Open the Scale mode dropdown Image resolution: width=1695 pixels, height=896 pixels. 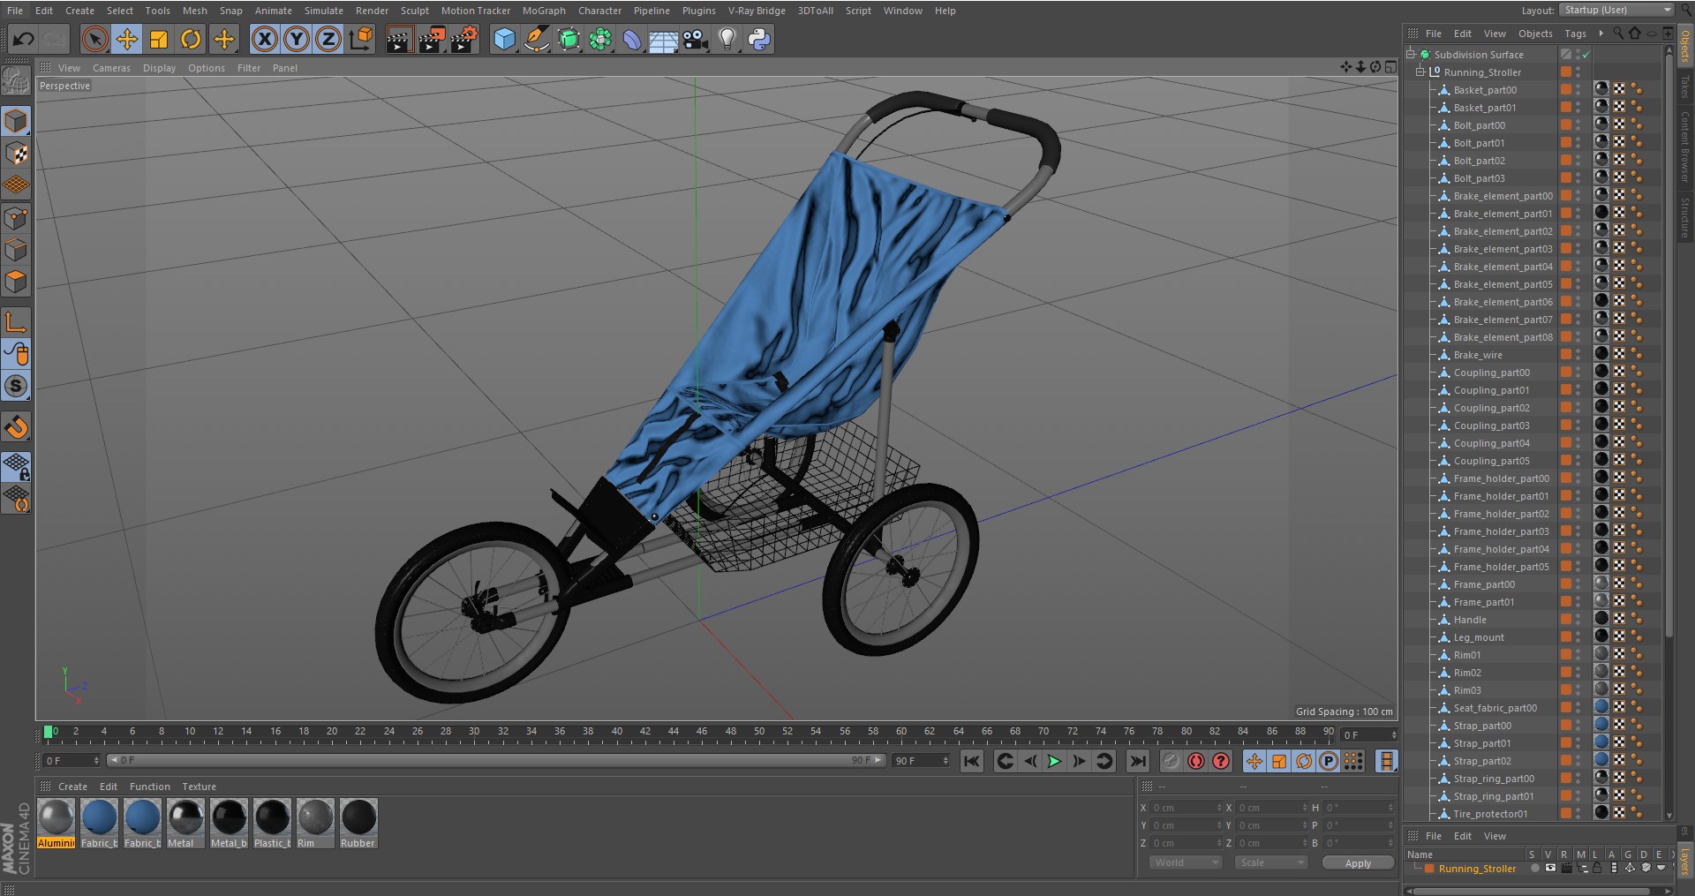pos(1270,862)
